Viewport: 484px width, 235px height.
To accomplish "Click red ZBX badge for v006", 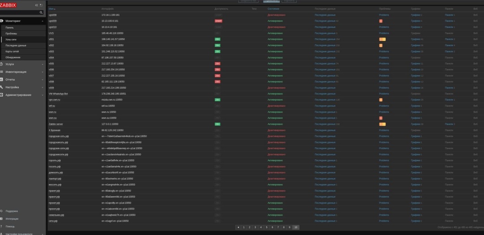I will 217,69.
